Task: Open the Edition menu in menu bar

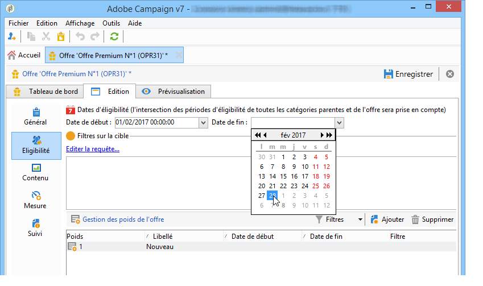Action: pos(47,23)
